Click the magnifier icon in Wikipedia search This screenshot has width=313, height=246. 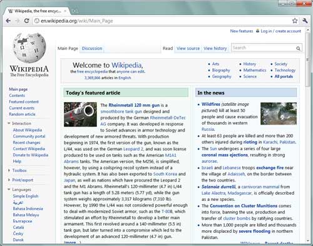298,48
